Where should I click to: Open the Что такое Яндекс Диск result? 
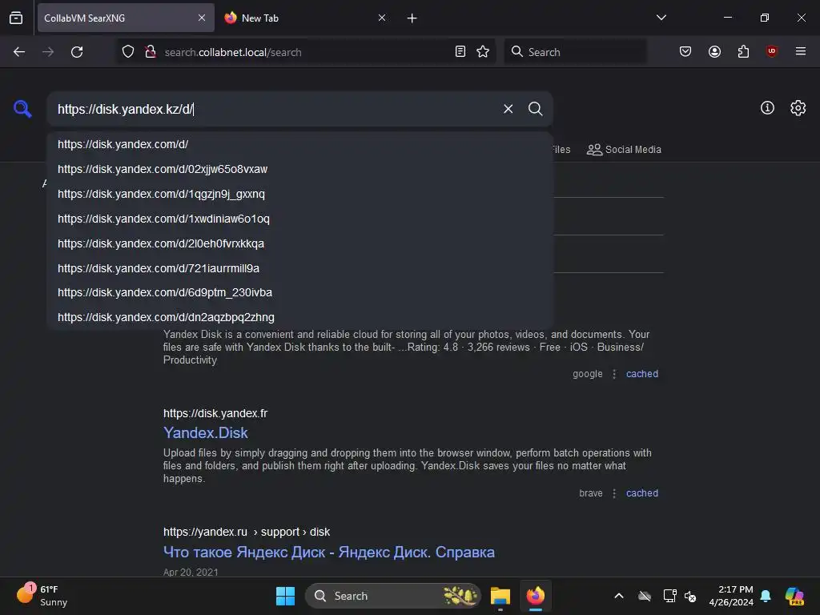329,553
